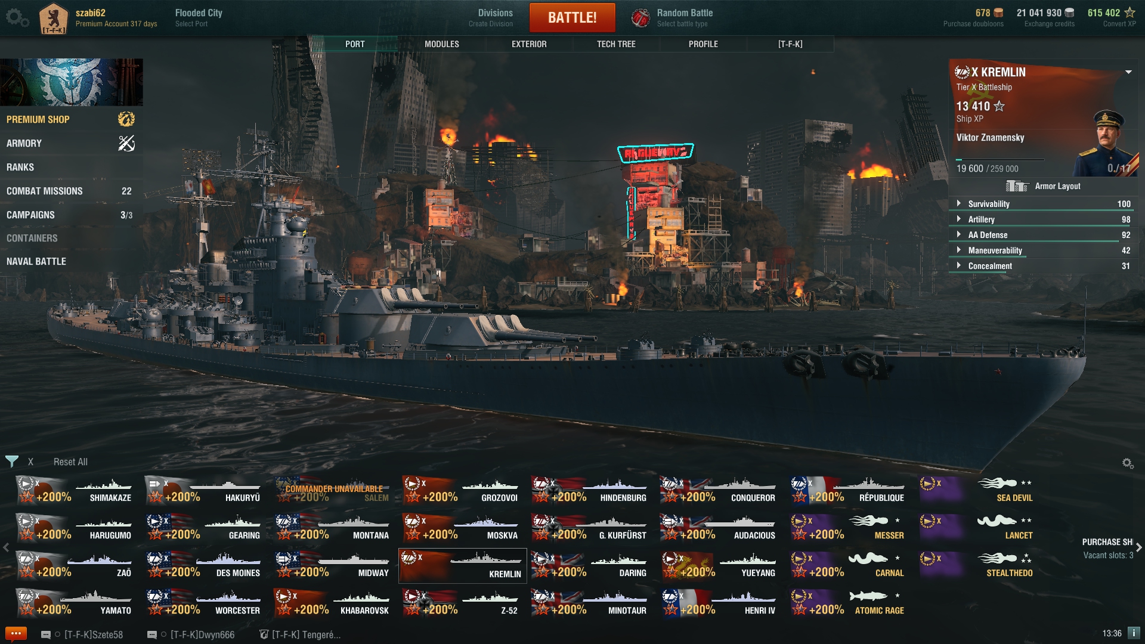Click the BATTLE! button
Image resolution: width=1145 pixels, height=644 pixels.
click(x=572, y=18)
